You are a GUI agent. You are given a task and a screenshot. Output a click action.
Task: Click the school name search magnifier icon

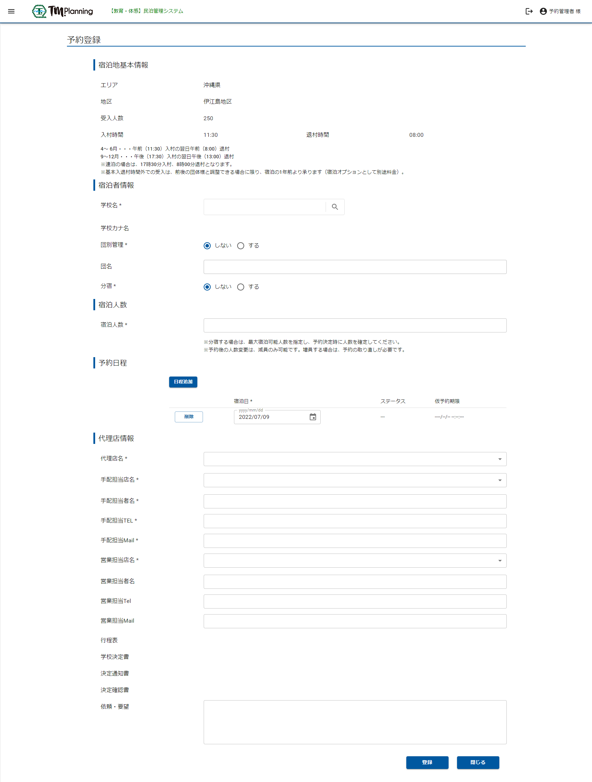pos(335,207)
